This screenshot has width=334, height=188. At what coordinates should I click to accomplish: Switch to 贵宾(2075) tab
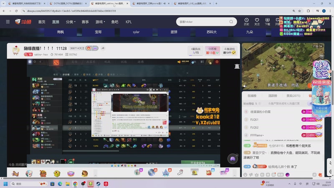[x=293, y=96]
